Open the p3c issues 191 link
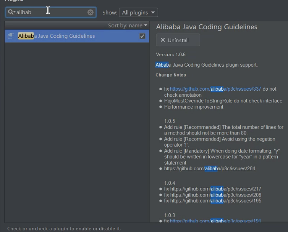288x232 pixels. (x=215, y=221)
